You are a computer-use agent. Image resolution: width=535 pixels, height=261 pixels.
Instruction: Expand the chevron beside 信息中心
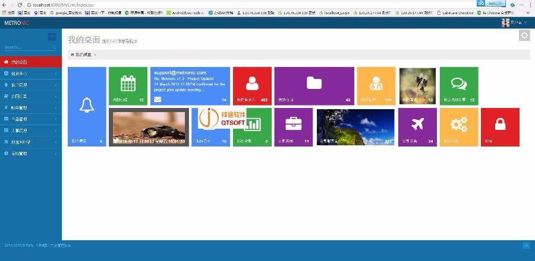56,74
